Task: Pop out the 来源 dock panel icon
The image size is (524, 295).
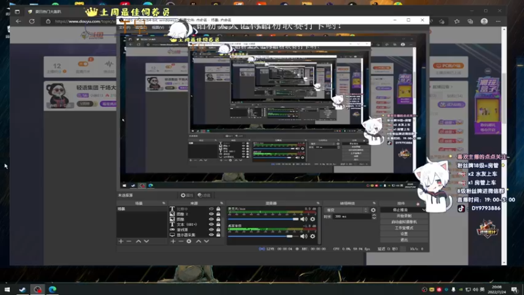Action: pos(221,203)
